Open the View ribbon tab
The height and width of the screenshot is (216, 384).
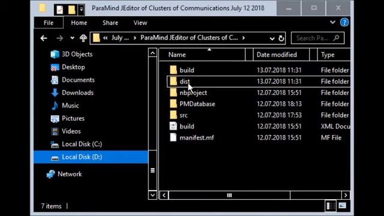pyautogui.click(x=140, y=23)
